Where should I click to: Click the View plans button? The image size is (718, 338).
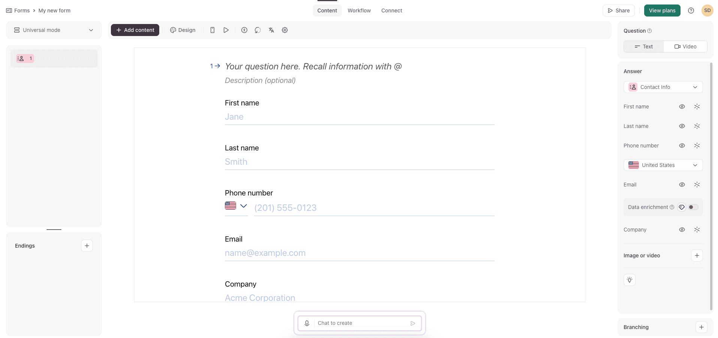tap(662, 11)
